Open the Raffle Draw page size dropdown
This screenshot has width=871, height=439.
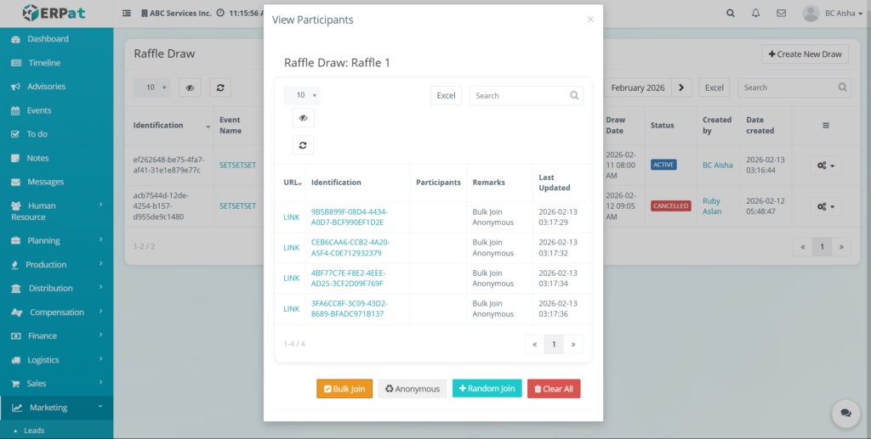[151, 87]
